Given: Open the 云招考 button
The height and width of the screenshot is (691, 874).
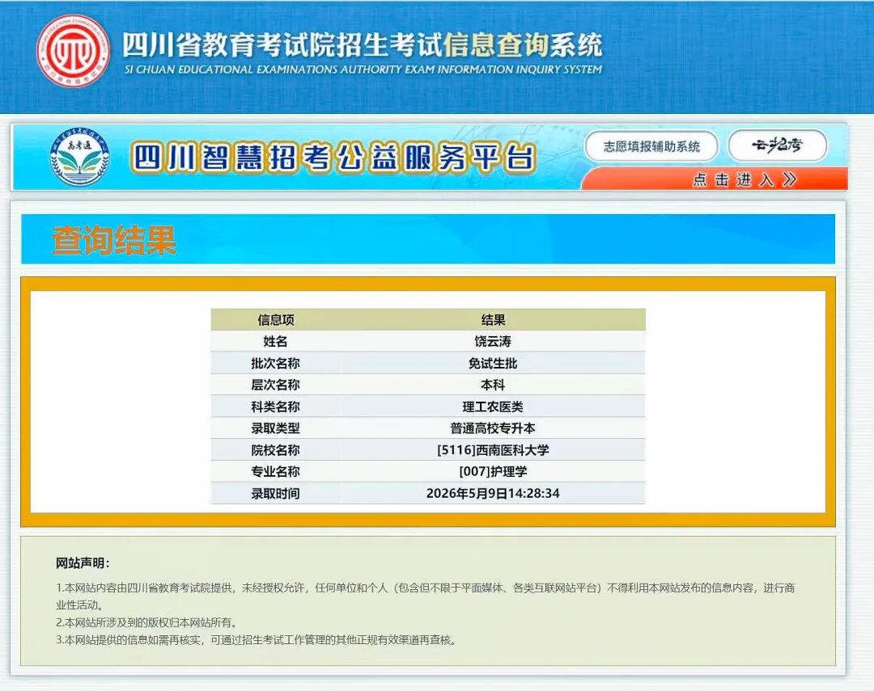Looking at the screenshot, I should coord(778,145).
